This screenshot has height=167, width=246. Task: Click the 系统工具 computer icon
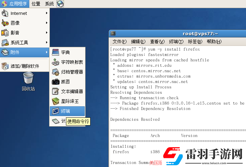(x=5, y=43)
